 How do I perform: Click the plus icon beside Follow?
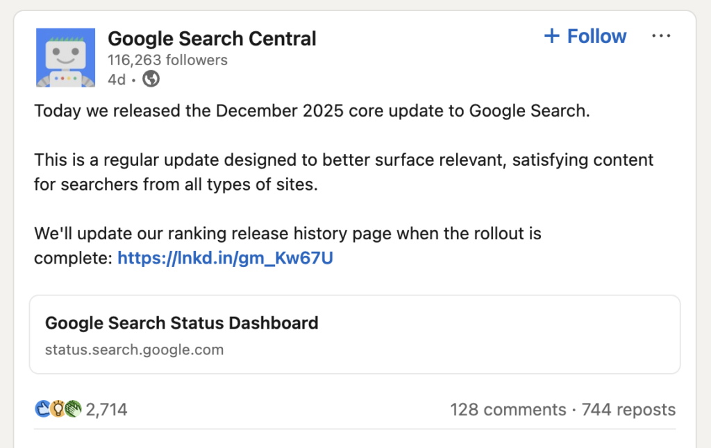click(x=552, y=35)
